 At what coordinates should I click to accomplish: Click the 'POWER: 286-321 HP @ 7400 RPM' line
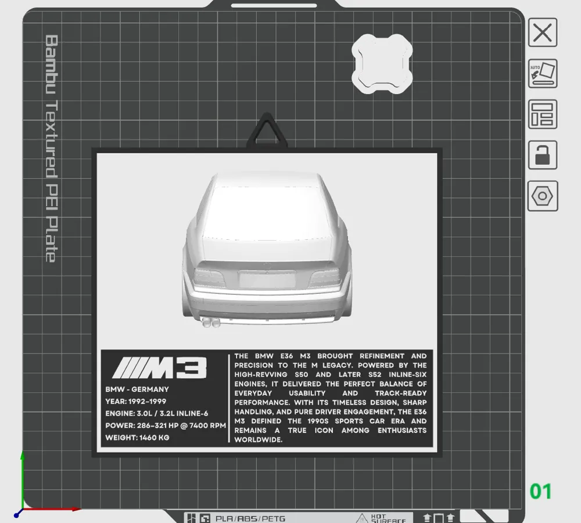click(166, 425)
